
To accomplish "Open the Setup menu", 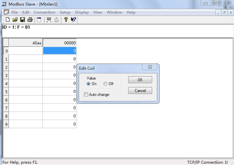I will click(x=65, y=12).
